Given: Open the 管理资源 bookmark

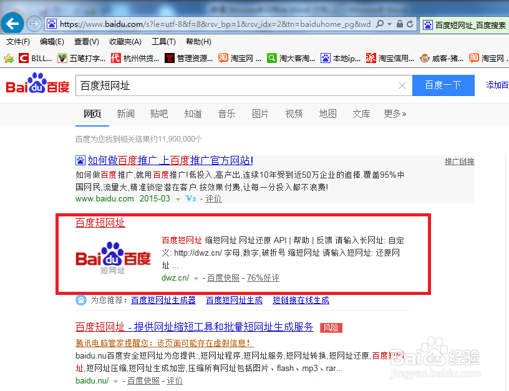Looking at the screenshot, I should click(x=188, y=59).
